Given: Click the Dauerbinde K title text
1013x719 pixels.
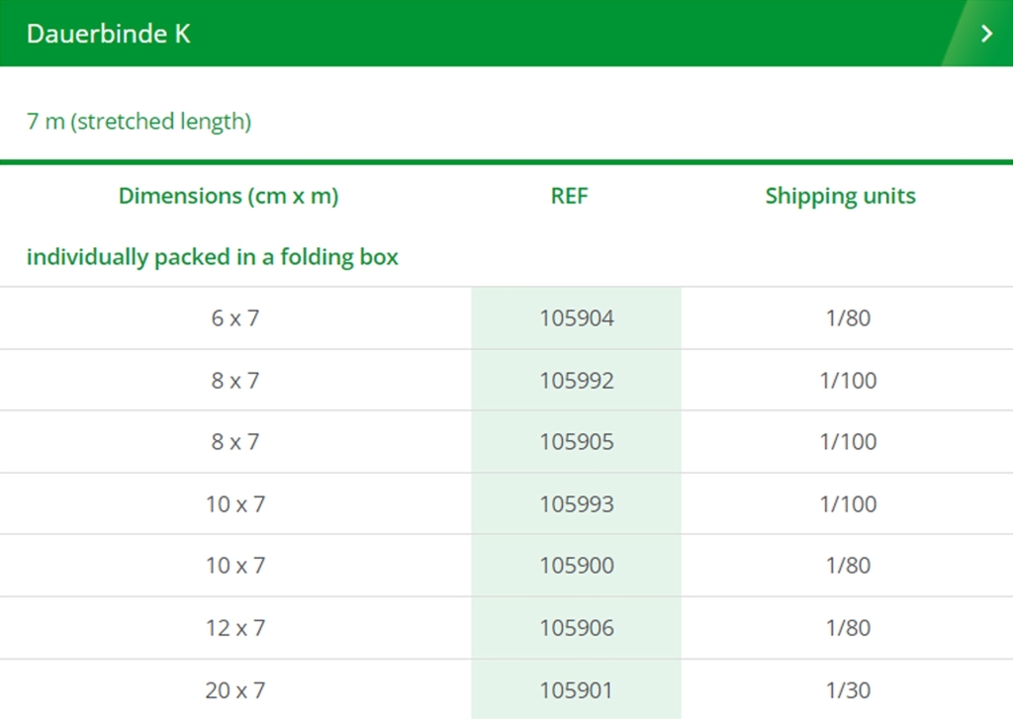Looking at the screenshot, I should (x=108, y=34).
